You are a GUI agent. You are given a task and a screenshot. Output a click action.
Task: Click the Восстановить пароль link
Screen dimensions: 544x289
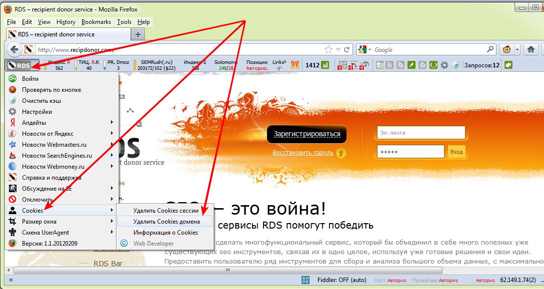click(303, 153)
